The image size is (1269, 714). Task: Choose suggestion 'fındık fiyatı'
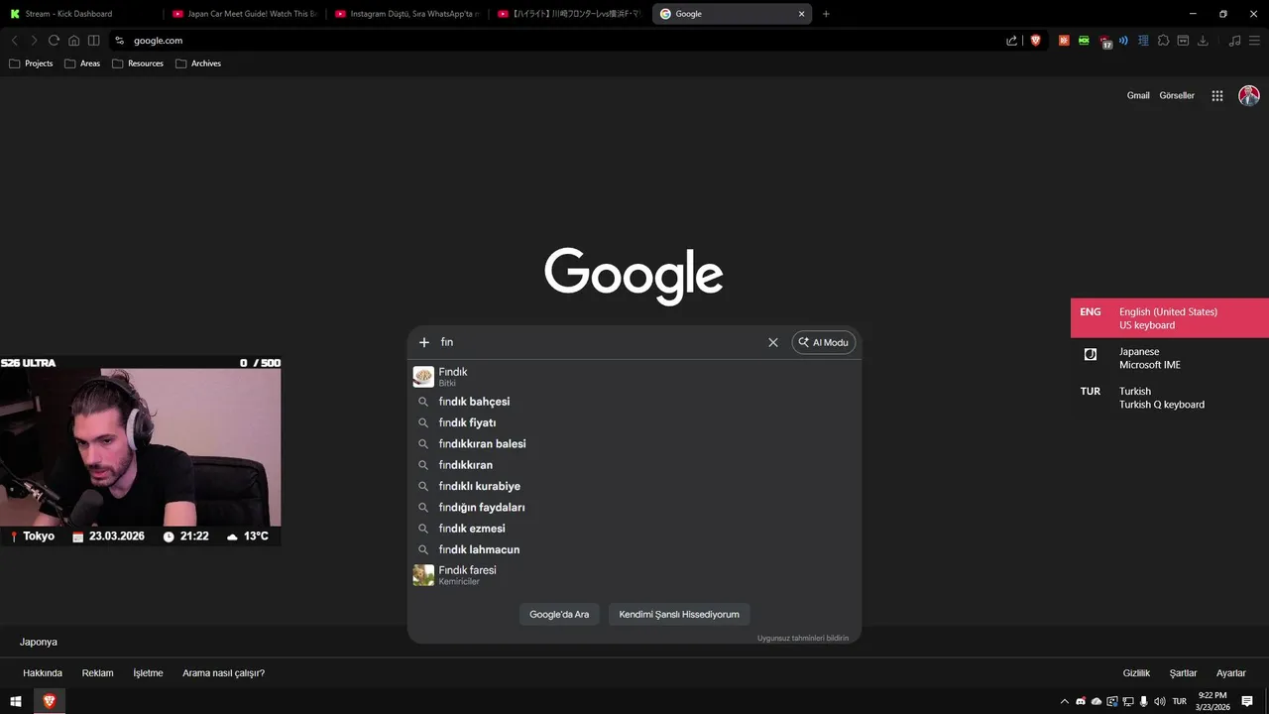634,422
